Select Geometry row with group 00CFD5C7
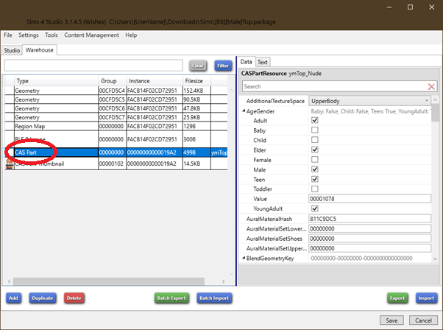The width and height of the screenshot is (443, 330). coord(116,117)
